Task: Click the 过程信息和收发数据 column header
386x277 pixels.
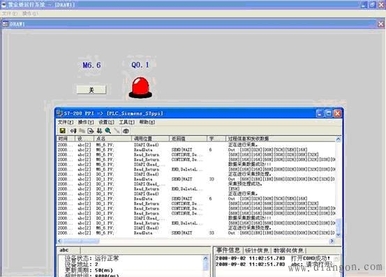Action: (280, 138)
